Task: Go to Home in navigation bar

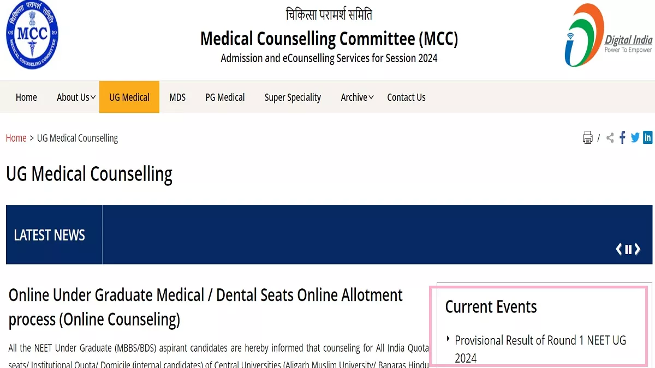Action: click(26, 97)
